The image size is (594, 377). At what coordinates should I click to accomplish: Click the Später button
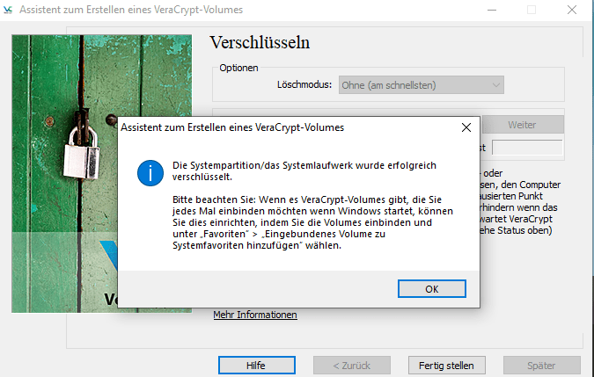(542, 366)
